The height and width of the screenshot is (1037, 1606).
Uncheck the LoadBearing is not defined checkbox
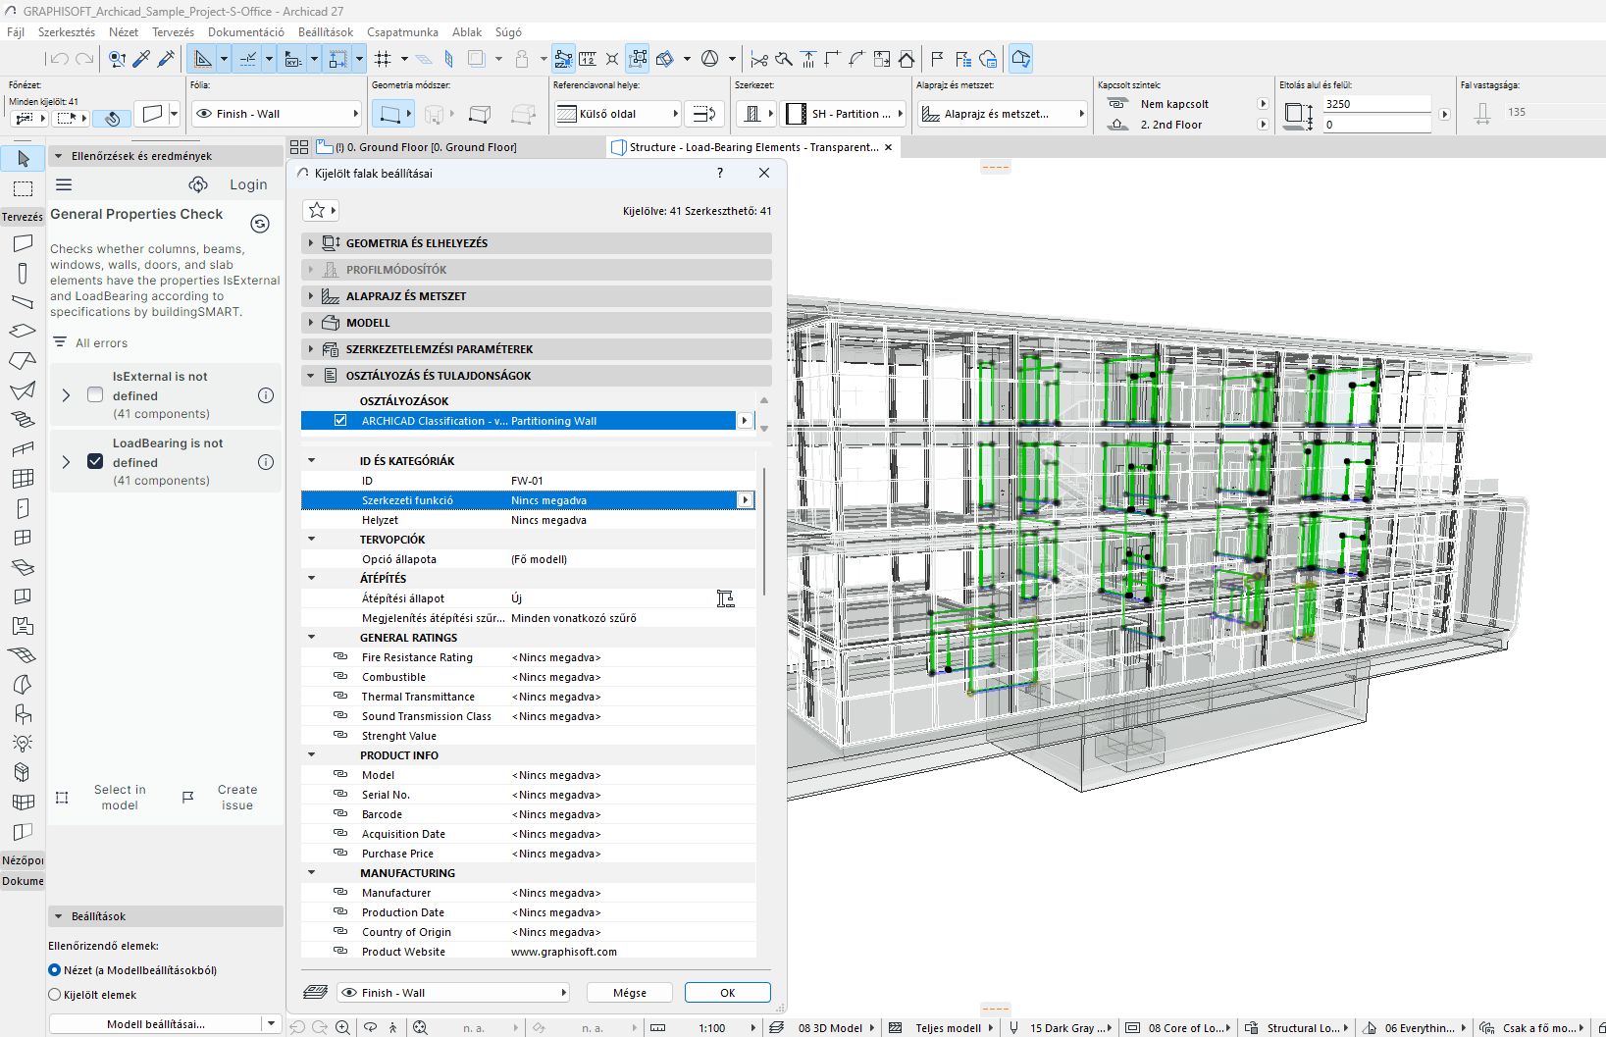[95, 461]
